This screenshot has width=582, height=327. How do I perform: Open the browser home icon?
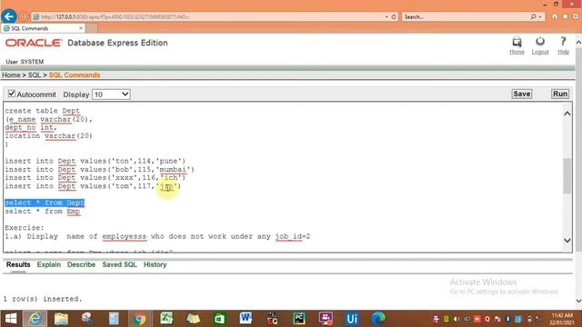(x=555, y=16)
